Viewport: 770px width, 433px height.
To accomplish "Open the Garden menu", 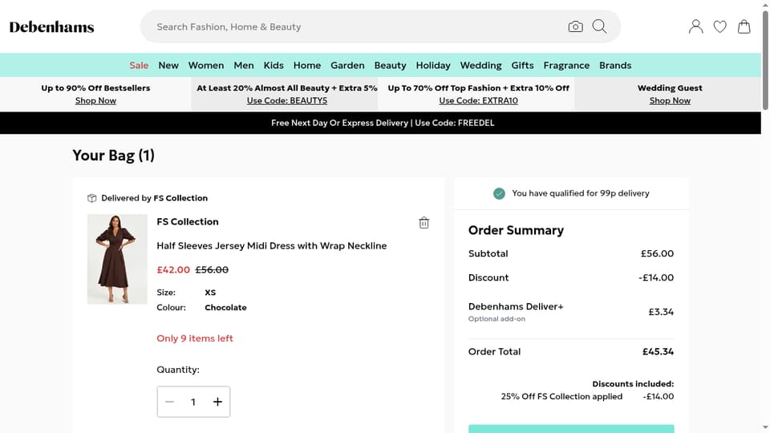I will (347, 65).
